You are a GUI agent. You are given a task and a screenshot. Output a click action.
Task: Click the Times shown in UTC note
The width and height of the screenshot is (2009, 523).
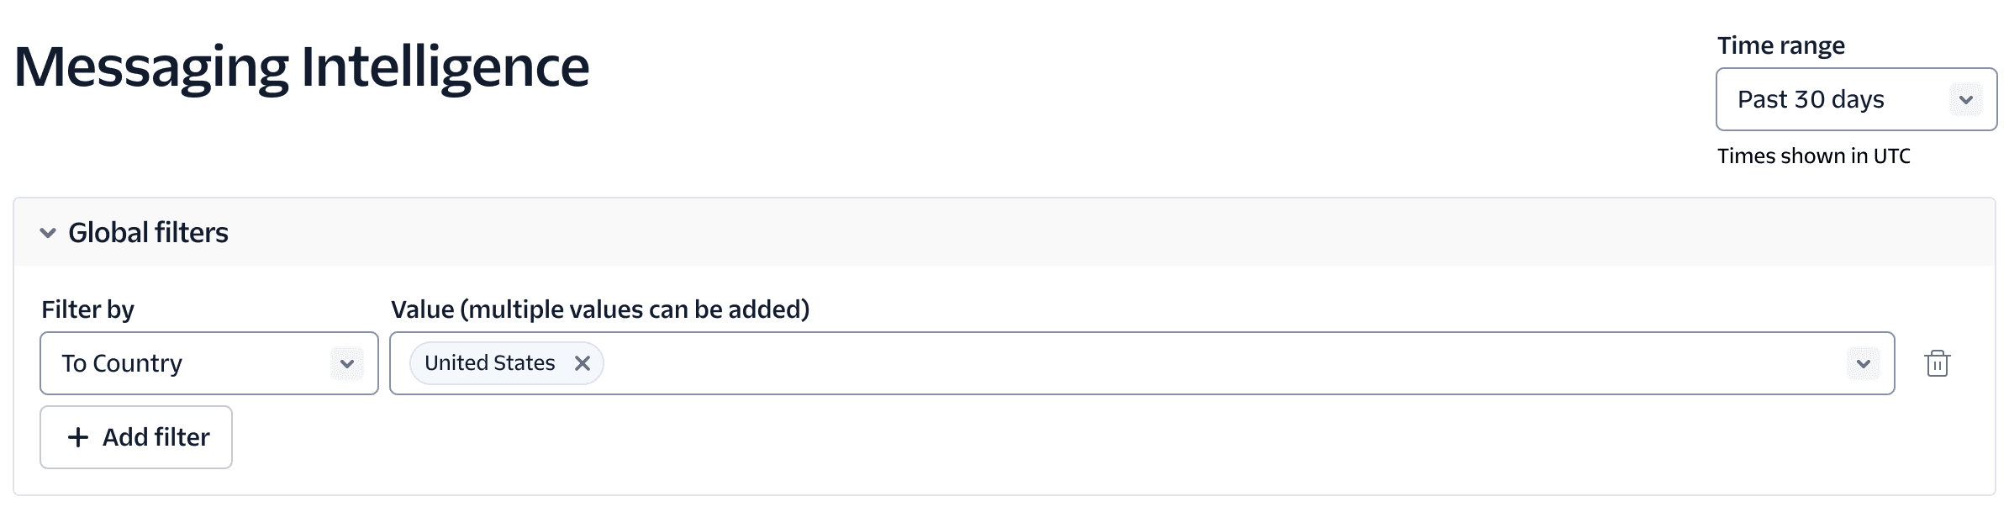(x=1813, y=156)
